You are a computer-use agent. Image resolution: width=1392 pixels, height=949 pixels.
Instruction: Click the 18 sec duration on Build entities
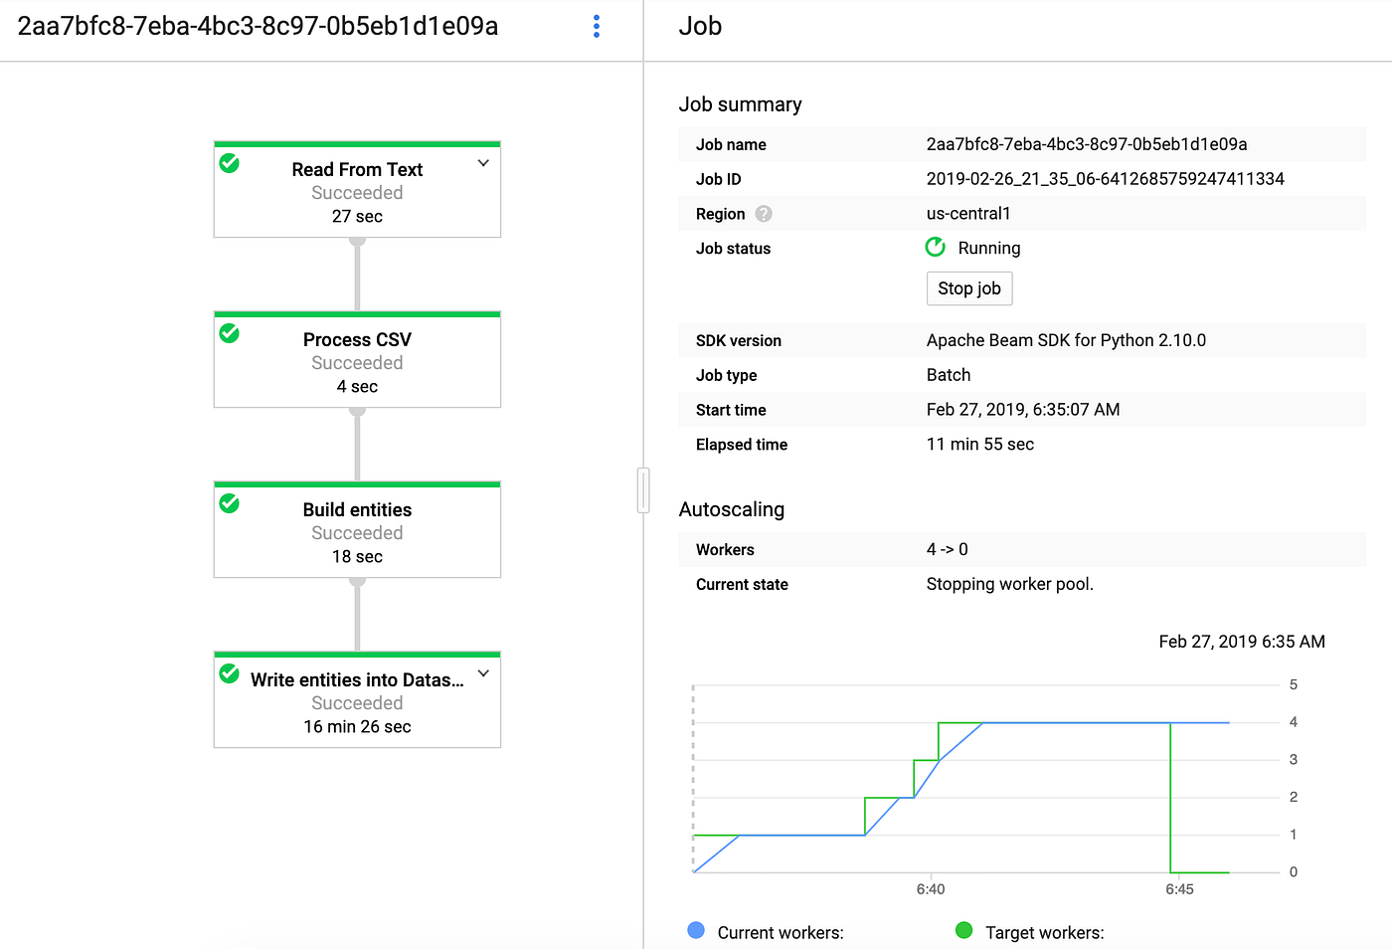click(357, 557)
